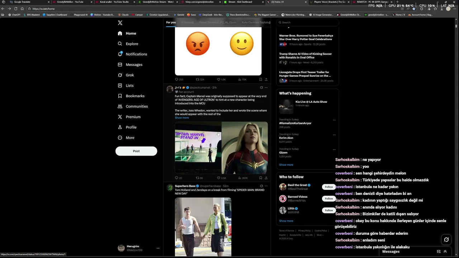Share the spectrumarvel Captain Marvel post
Screen dimensions: 459x258
266,178
